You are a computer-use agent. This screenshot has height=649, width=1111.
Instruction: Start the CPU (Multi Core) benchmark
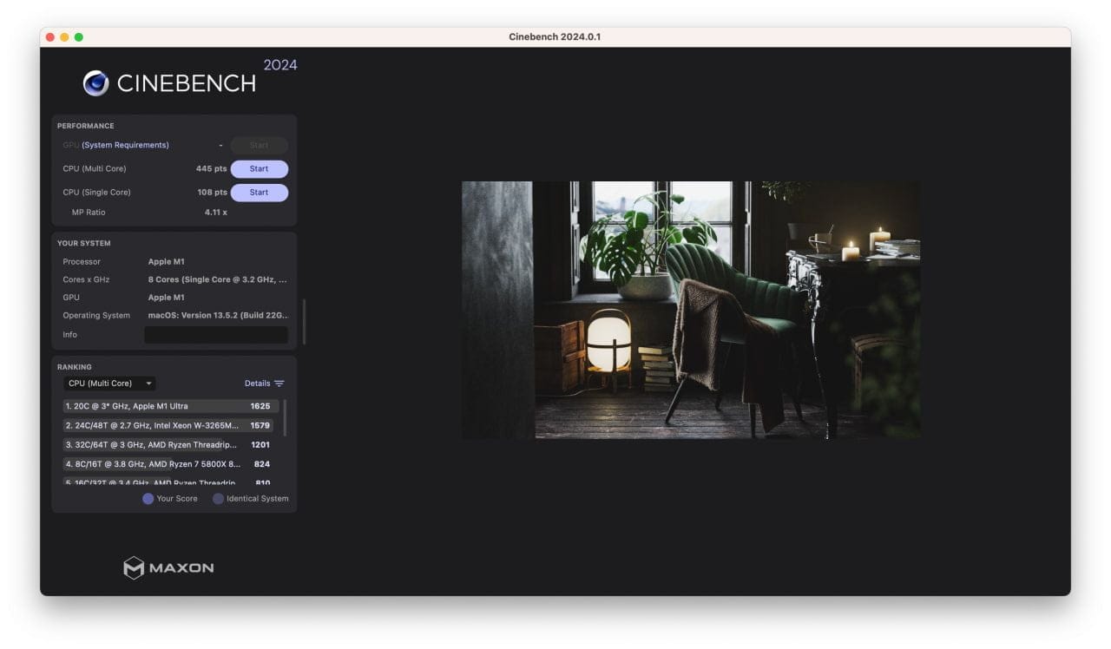[259, 169]
